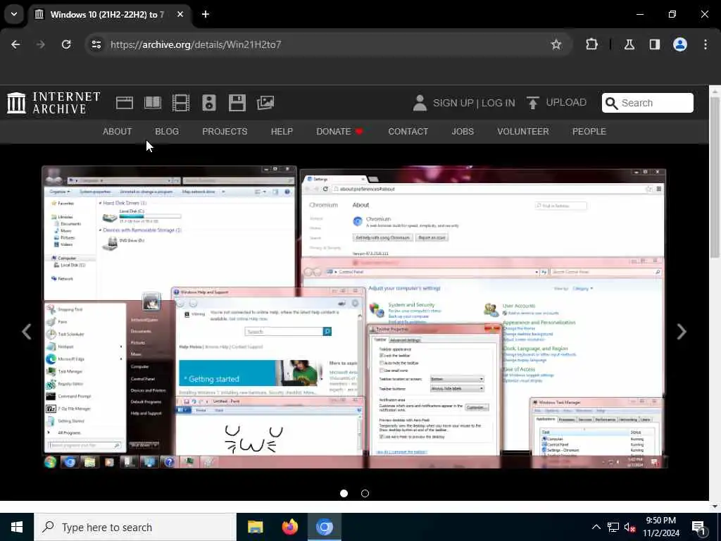Go back with the browser back arrow
Viewport: 721px width, 541px height.
[15, 44]
